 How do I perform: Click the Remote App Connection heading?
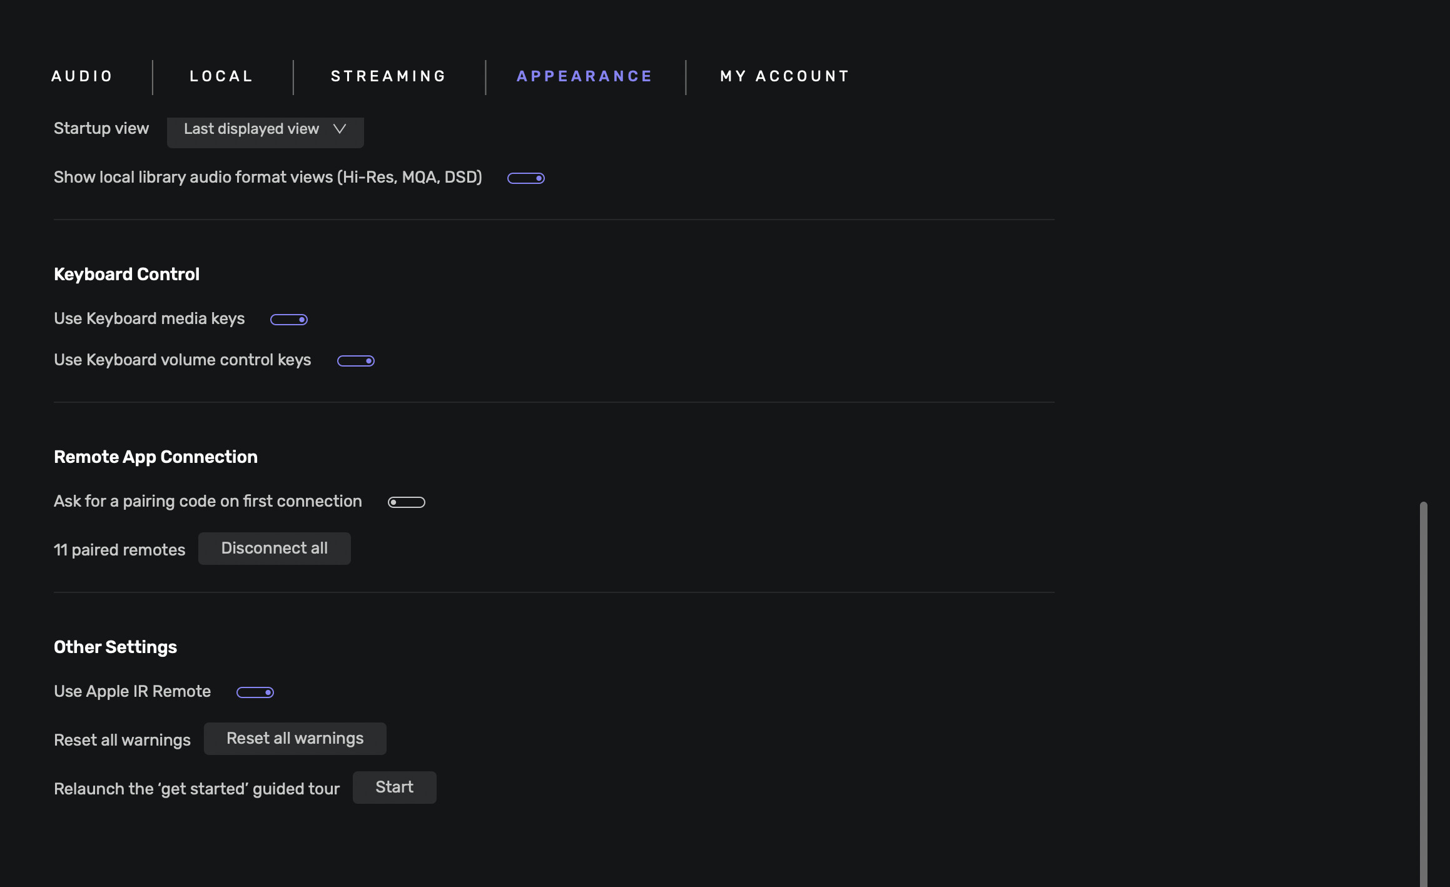(156, 457)
